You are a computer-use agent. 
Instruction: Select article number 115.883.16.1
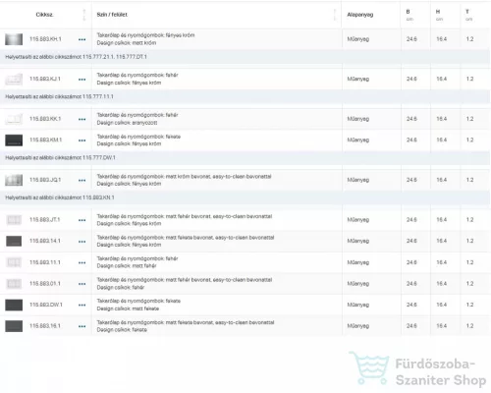[x=45, y=326]
